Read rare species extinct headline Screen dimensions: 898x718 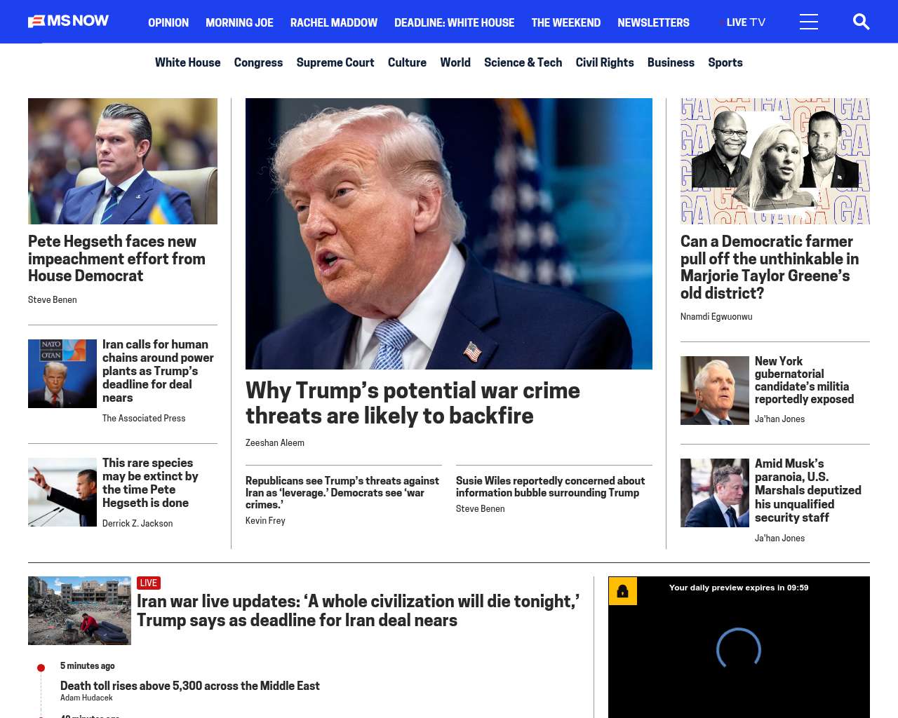point(150,483)
